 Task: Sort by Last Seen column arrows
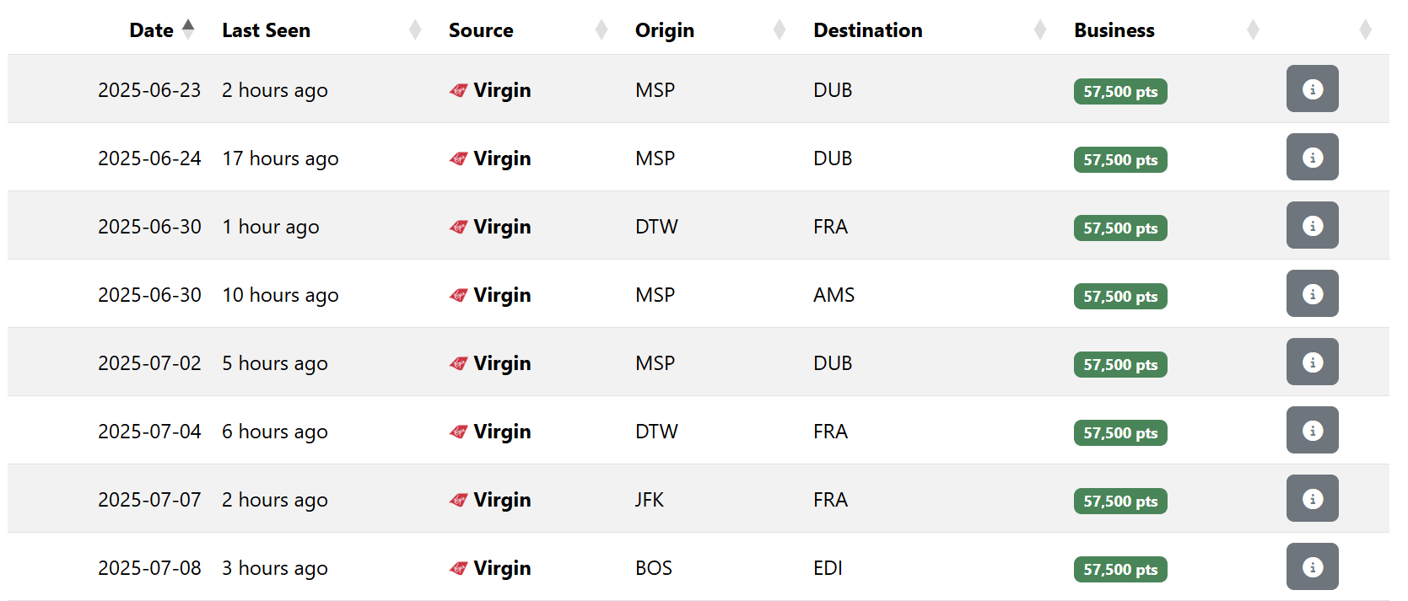[415, 30]
